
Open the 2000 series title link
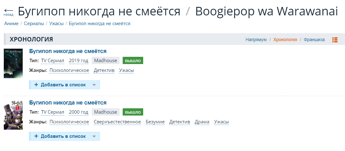68,103
